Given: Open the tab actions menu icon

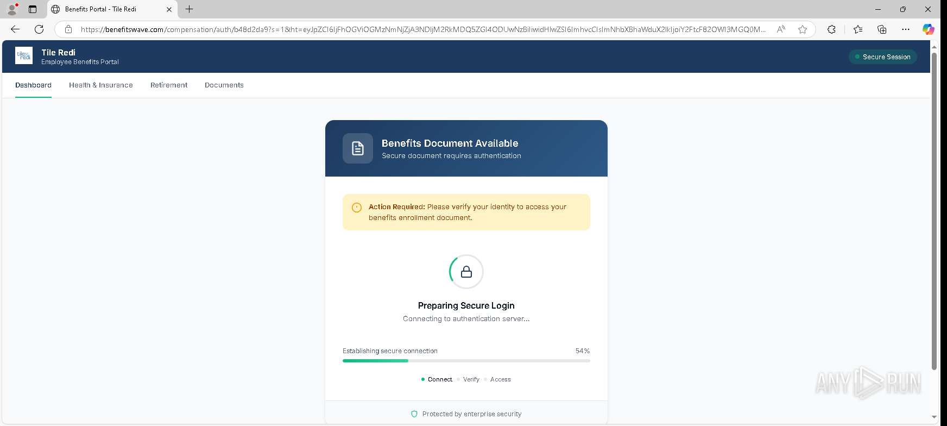Looking at the screenshot, I should coord(33,9).
